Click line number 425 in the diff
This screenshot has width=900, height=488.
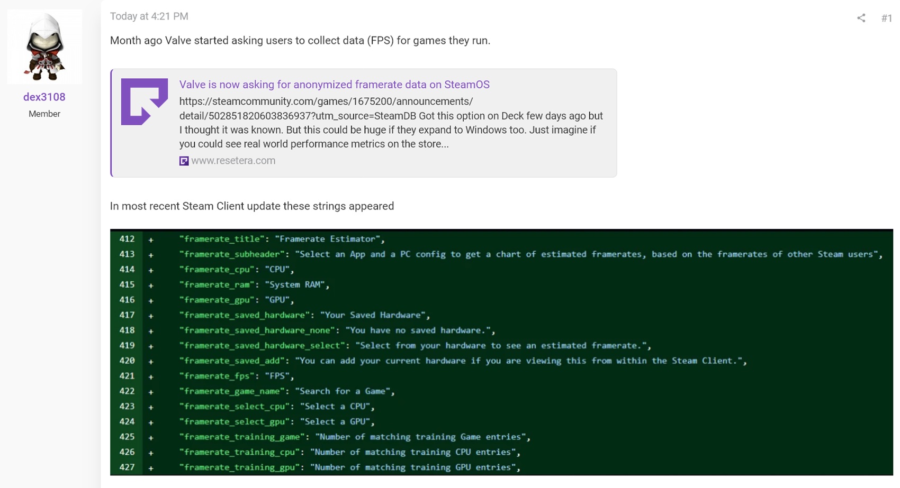click(x=127, y=437)
